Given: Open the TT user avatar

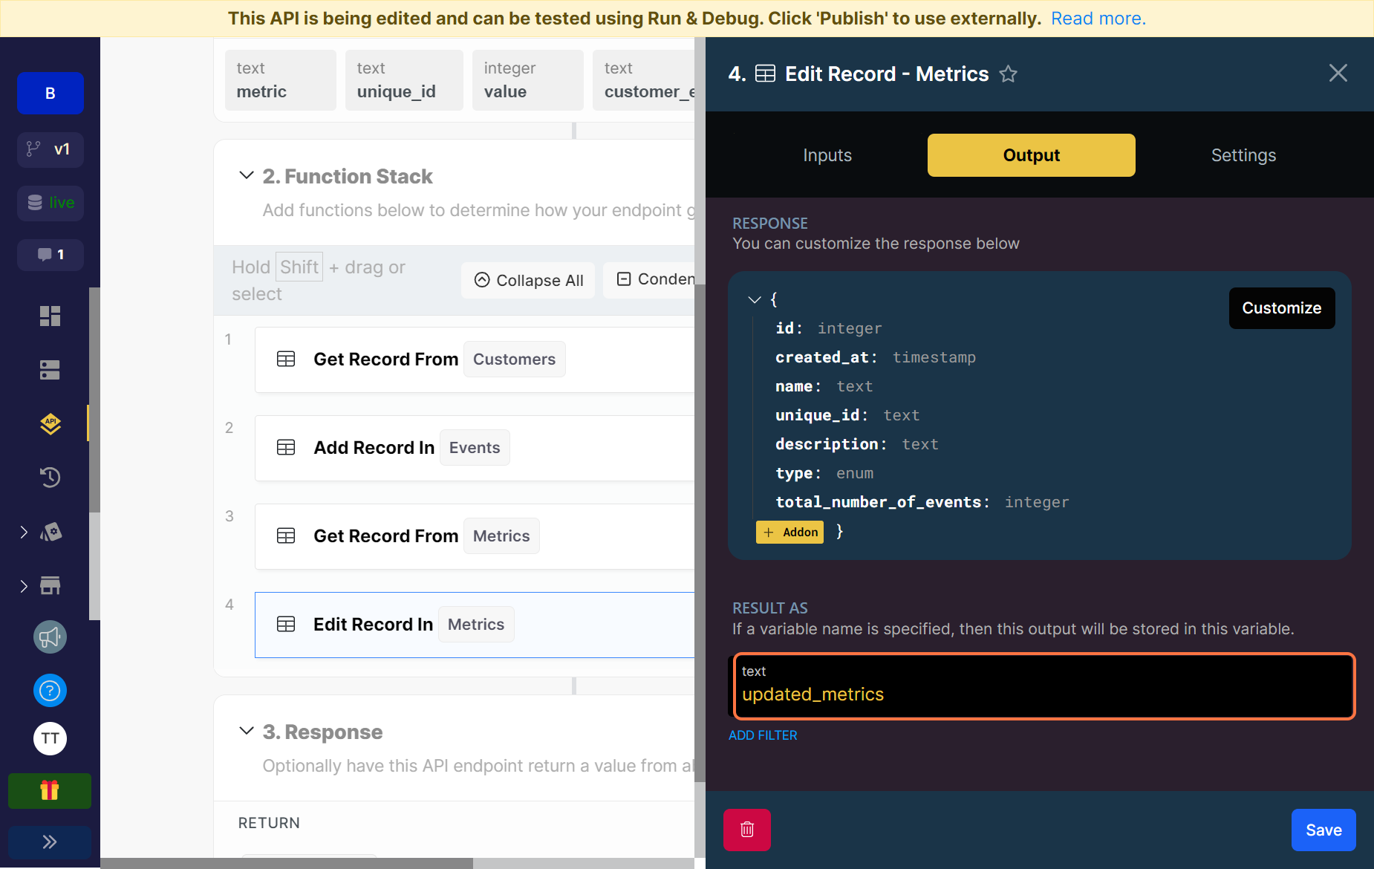Looking at the screenshot, I should coord(50,738).
